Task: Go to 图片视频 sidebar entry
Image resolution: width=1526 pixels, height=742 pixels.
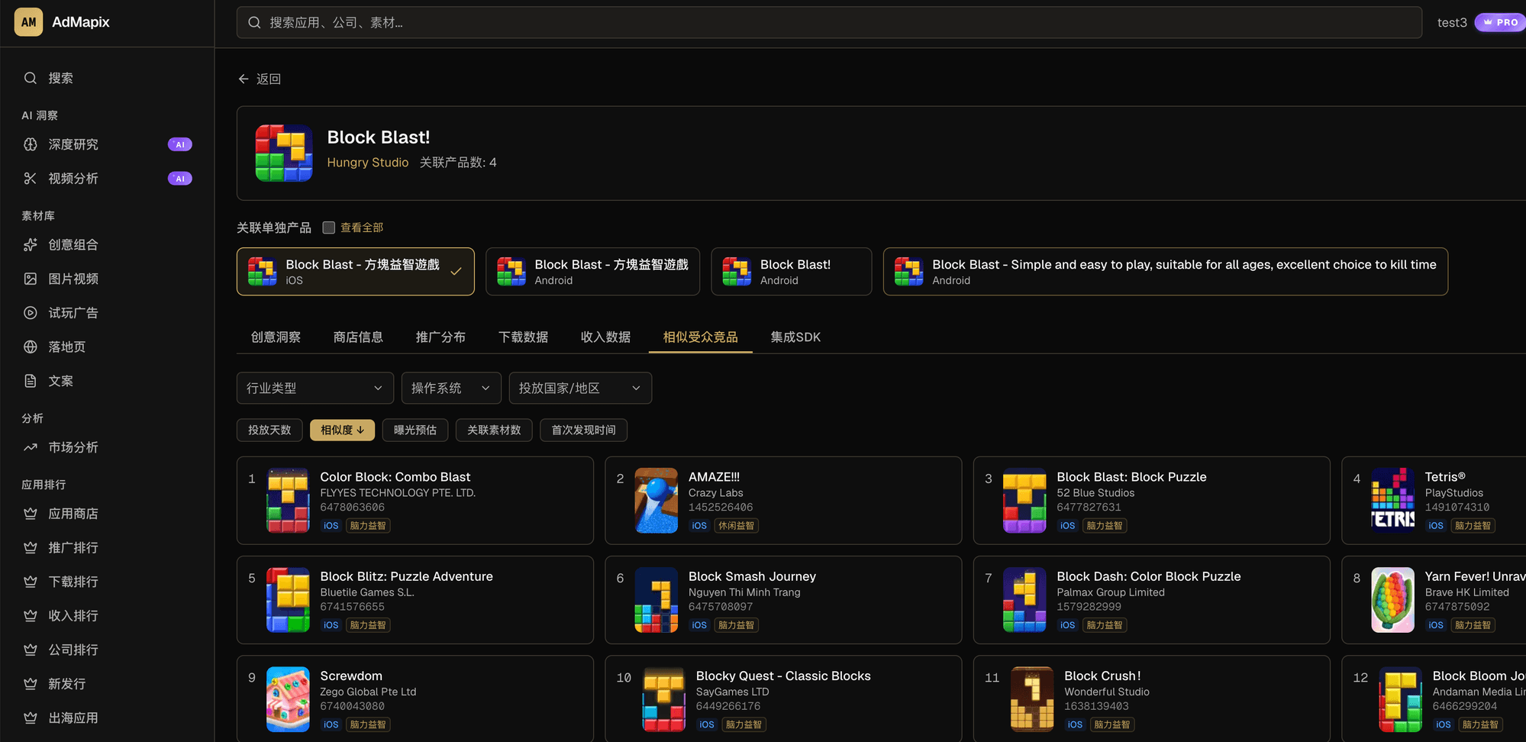Action: (107, 279)
